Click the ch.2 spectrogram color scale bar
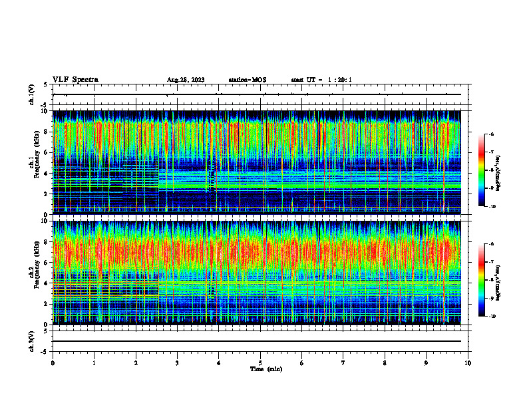The image size is (527, 407). (x=482, y=280)
